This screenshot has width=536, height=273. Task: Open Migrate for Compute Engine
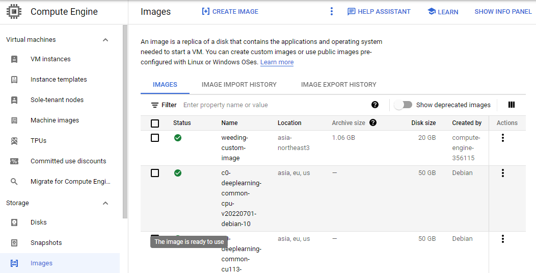pos(70,182)
